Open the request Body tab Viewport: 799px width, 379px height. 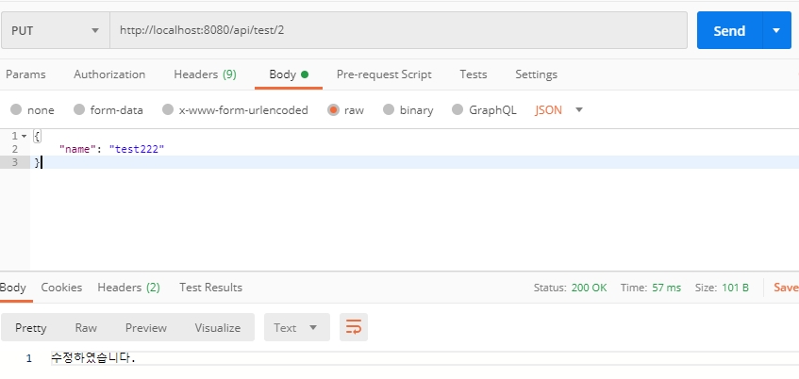point(289,74)
